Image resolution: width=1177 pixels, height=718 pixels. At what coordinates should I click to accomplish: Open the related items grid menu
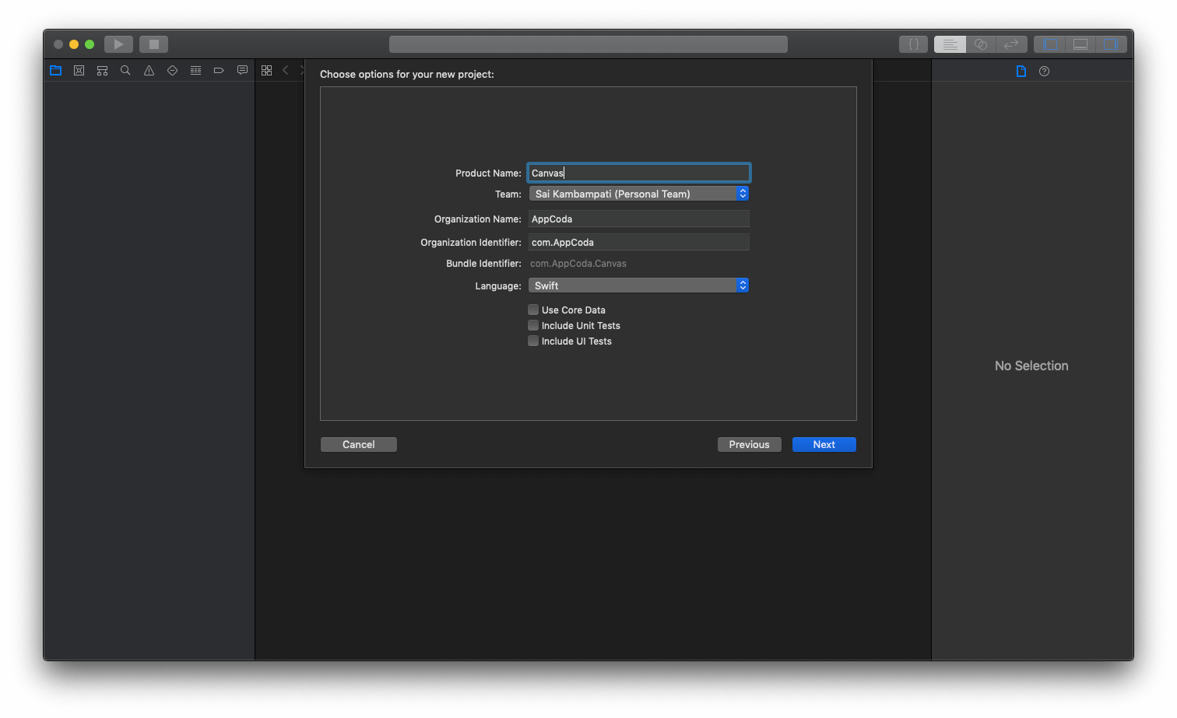point(266,71)
